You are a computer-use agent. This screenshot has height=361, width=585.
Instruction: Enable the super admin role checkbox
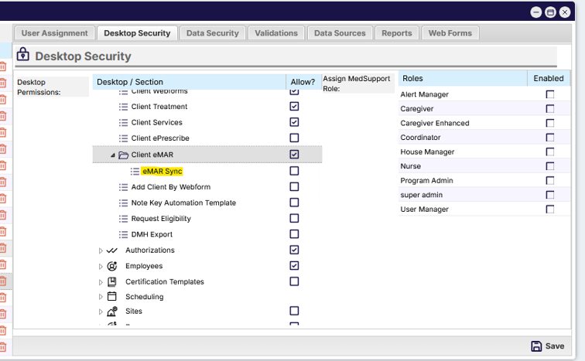550,195
